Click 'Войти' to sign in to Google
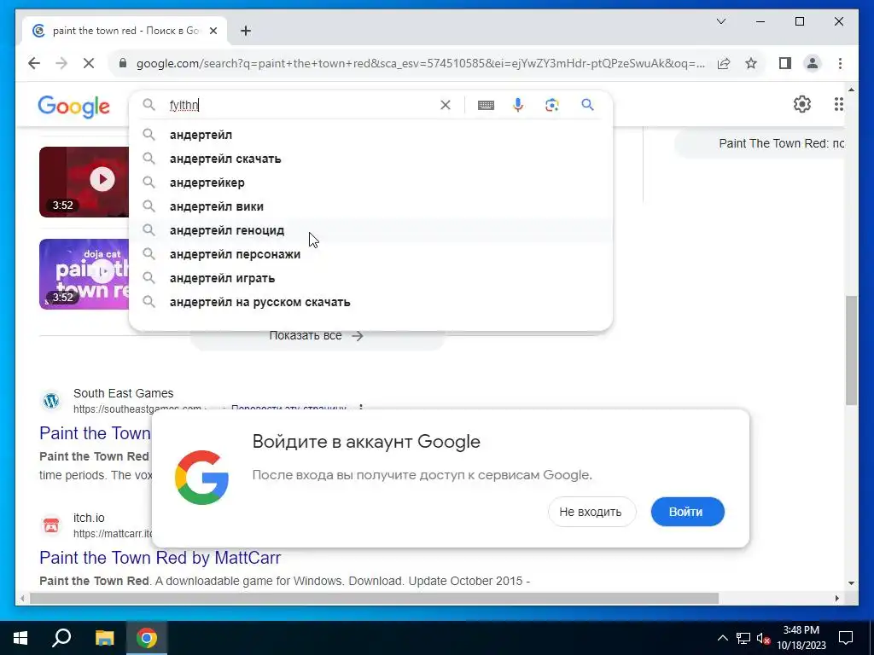Screen dimensions: 874x655 point(687,512)
